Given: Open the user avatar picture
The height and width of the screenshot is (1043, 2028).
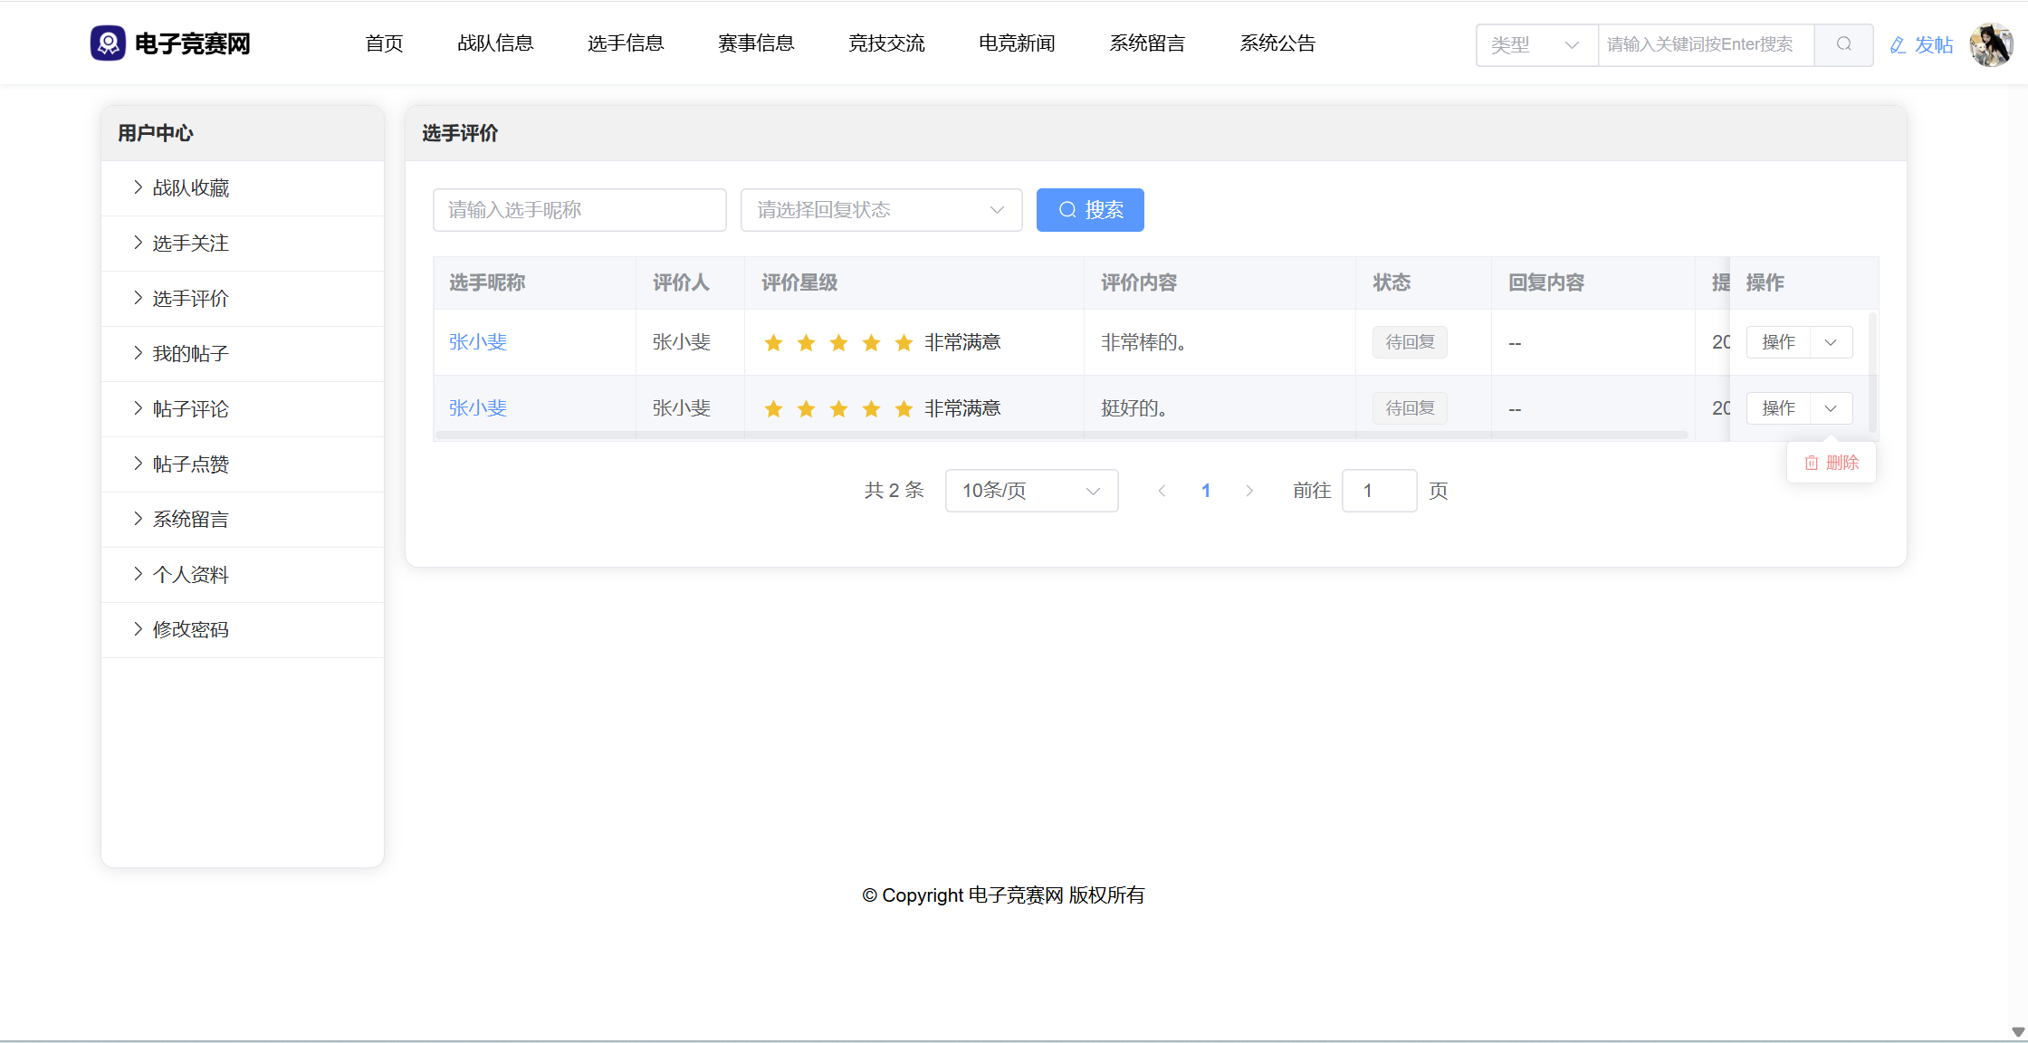Looking at the screenshot, I should [1991, 44].
